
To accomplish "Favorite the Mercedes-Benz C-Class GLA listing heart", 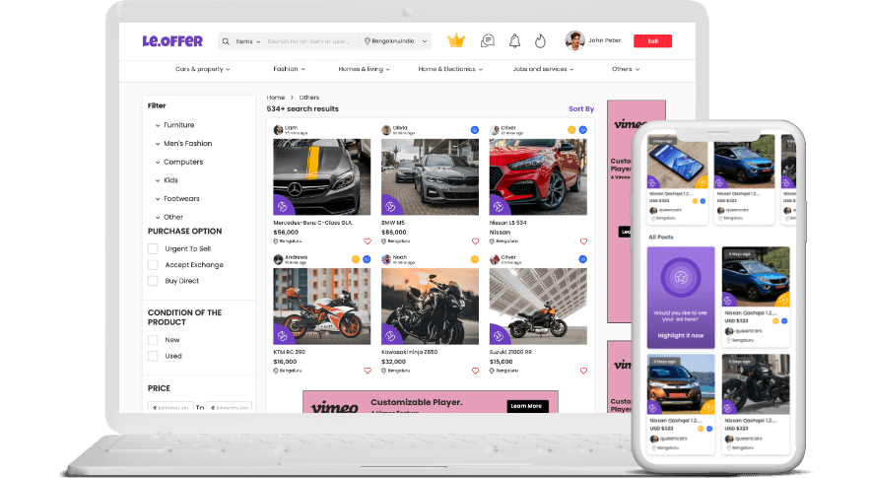I will pos(368,241).
